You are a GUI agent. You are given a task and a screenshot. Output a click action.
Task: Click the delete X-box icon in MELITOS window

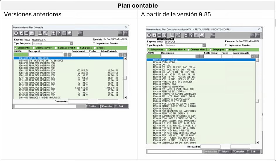(x=32, y=33)
